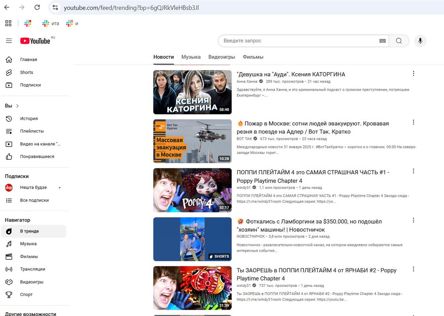Open options menu for Poppy Playtime #2 video
The image size is (444, 316).
tap(414, 269)
